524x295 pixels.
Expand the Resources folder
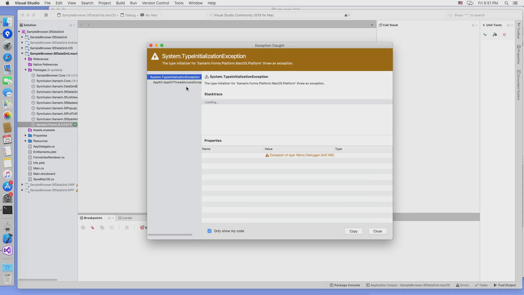point(26,141)
